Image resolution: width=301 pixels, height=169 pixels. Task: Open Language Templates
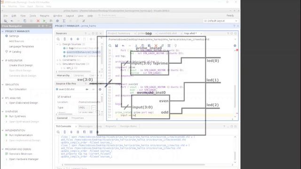pos(21,46)
